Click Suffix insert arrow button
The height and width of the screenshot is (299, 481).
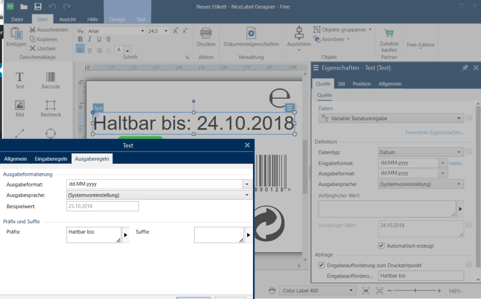(x=248, y=235)
